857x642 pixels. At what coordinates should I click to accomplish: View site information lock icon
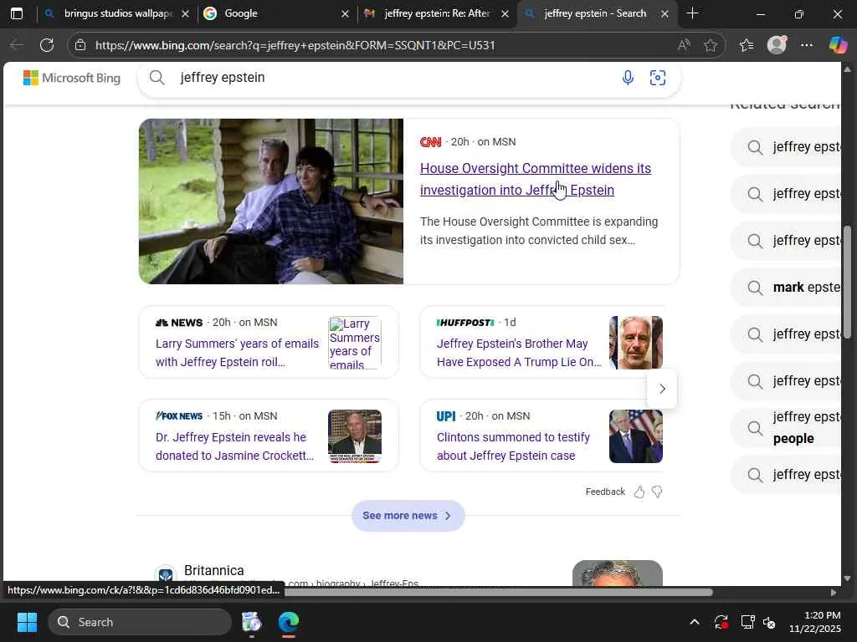(x=80, y=45)
